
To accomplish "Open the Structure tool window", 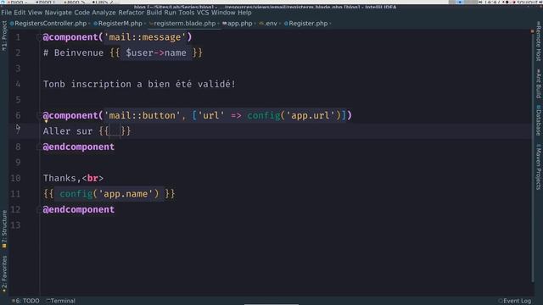I will click(x=4, y=229).
